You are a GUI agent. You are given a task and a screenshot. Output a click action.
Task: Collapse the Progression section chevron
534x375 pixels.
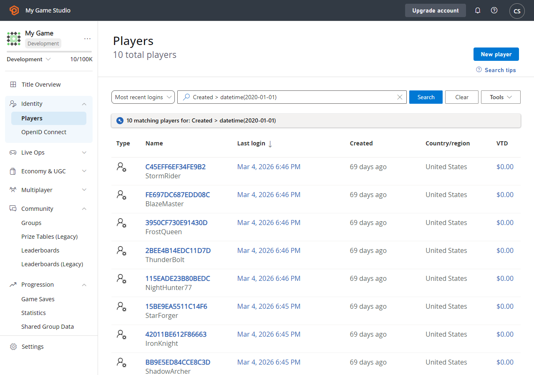[x=84, y=285]
